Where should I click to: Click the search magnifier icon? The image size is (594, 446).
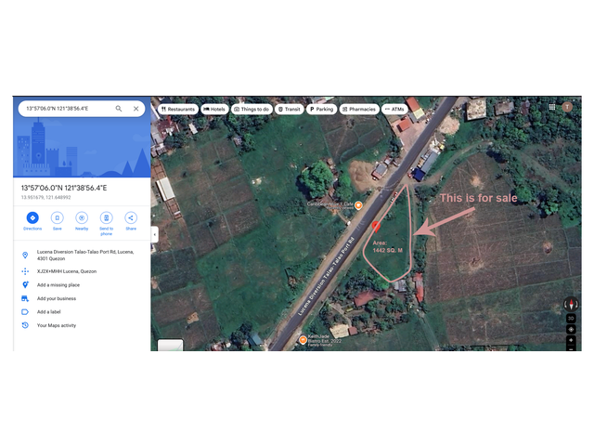[x=119, y=109]
